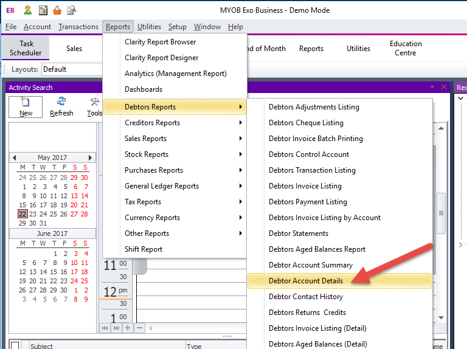Jump to first record navigation button
Screen dimensions: 467x349
click(x=105, y=328)
